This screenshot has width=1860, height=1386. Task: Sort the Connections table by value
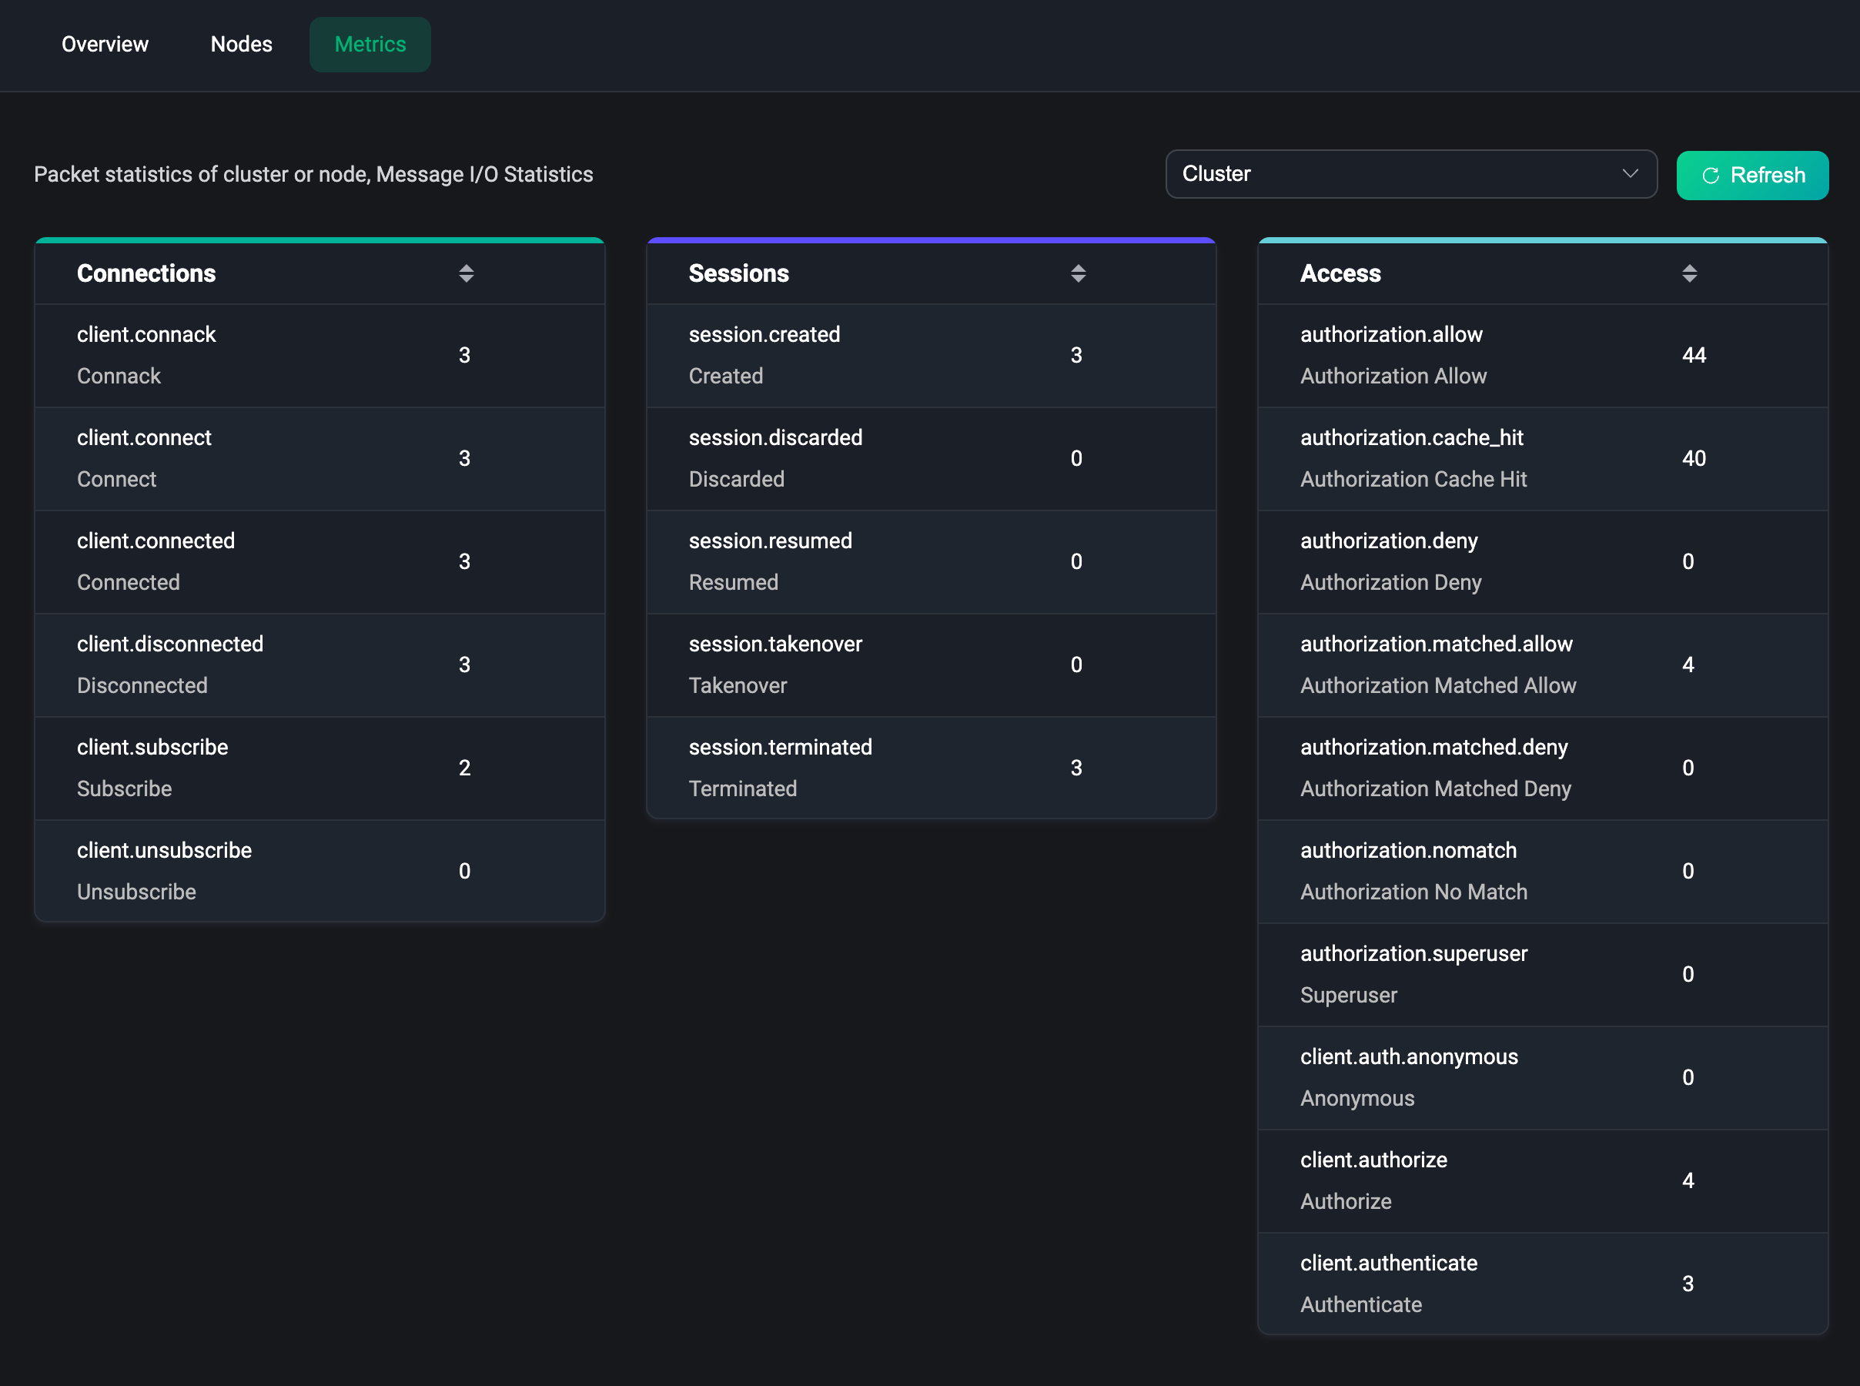pyautogui.click(x=467, y=273)
